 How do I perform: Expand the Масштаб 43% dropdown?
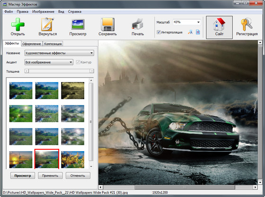[x=198, y=22]
